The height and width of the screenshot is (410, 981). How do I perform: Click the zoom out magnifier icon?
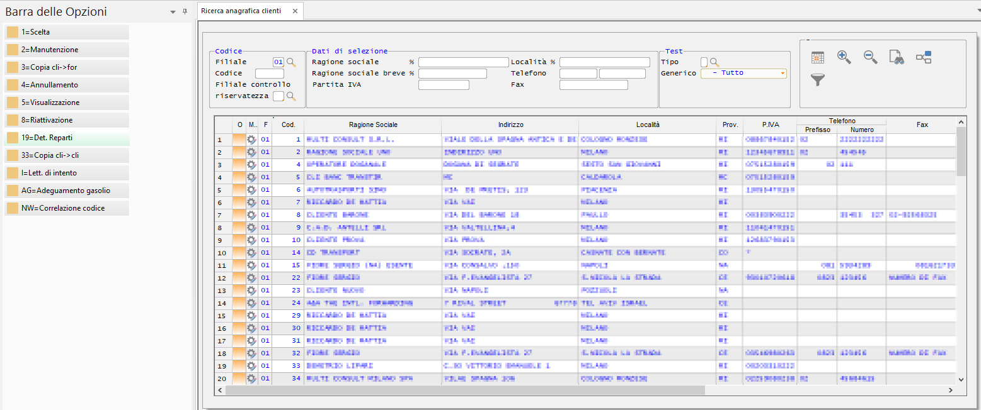(x=870, y=57)
